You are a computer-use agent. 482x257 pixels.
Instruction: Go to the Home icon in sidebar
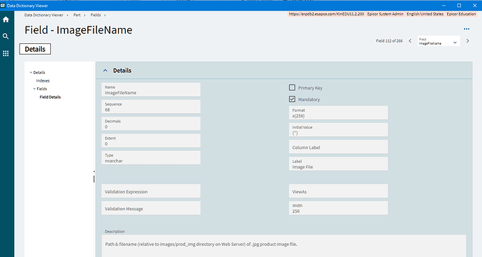click(6, 20)
